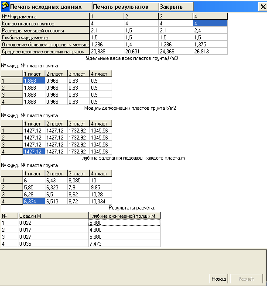Select depth cell 9,85
Image resolution: width=267 pixels, height=286 pixels.
[x=101, y=187]
